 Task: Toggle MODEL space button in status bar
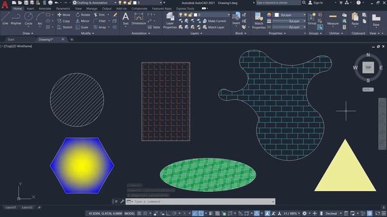point(129,213)
